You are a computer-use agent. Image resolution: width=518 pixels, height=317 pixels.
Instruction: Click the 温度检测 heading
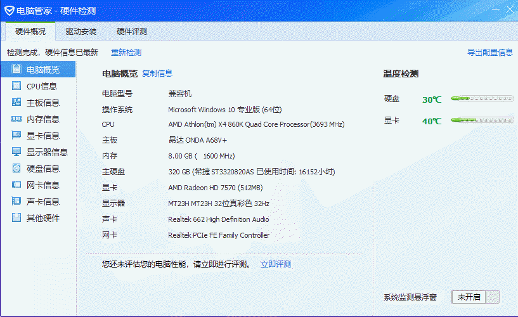click(x=401, y=74)
